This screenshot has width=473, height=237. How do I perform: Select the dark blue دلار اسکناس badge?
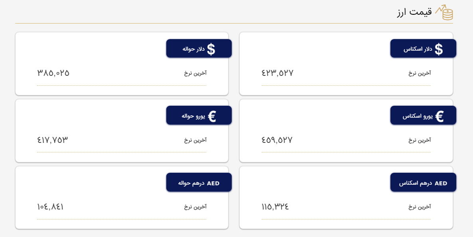click(424, 48)
